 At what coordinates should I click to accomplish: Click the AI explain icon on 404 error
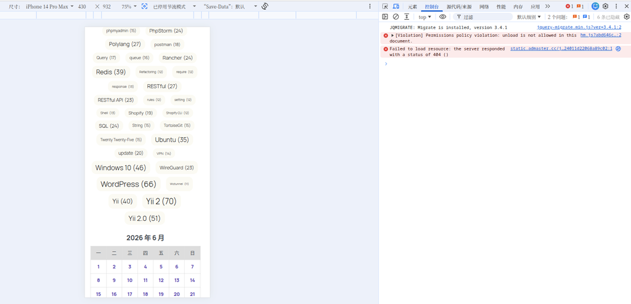pos(619,49)
